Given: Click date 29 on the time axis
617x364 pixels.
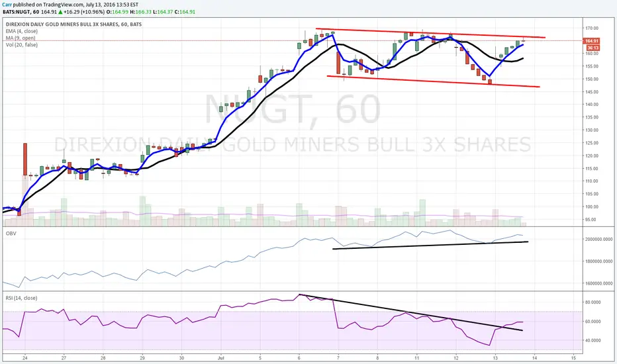Looking at the screenshot, I should pyautogui.click(x=142, y=358).
